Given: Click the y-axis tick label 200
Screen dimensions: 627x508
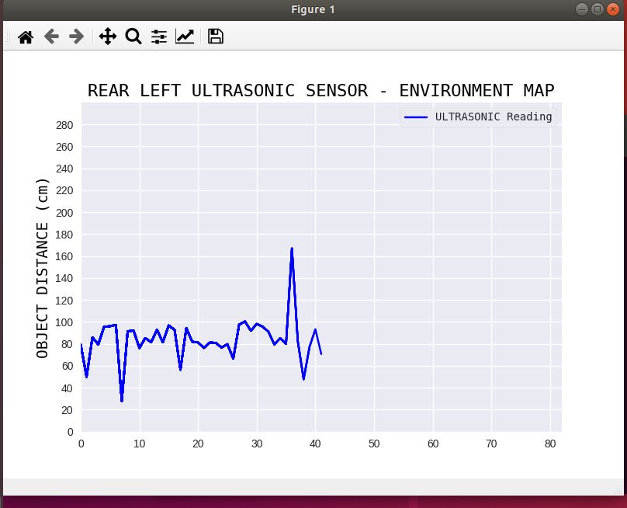Looking at the screenshot, I should (x=64, y=213).
